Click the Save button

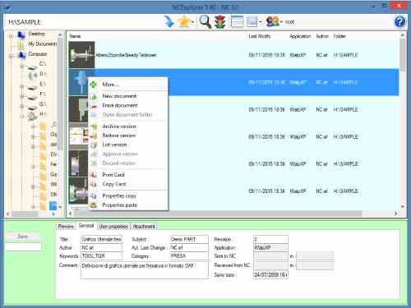[x=23, y=237]
